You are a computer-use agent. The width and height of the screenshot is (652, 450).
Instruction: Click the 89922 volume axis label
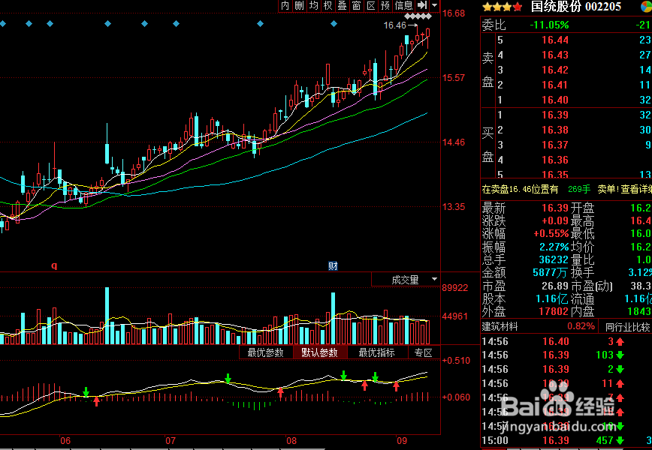[455, 288]
